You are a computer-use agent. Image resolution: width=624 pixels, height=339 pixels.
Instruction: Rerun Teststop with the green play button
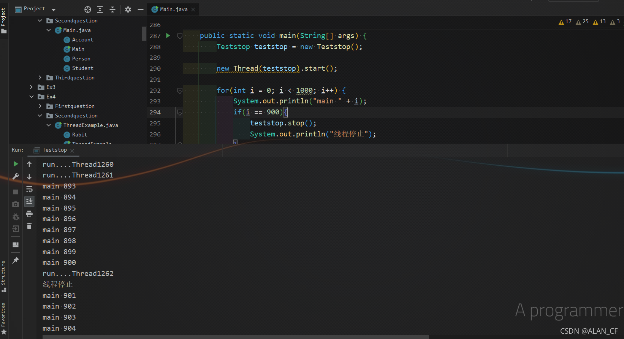coord(16,164)
